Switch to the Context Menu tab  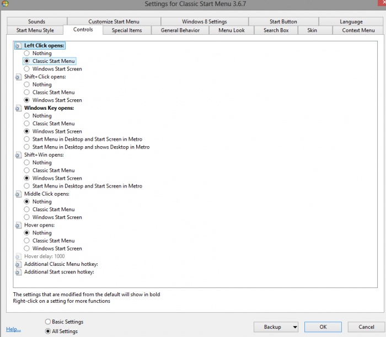pos(358,30)
